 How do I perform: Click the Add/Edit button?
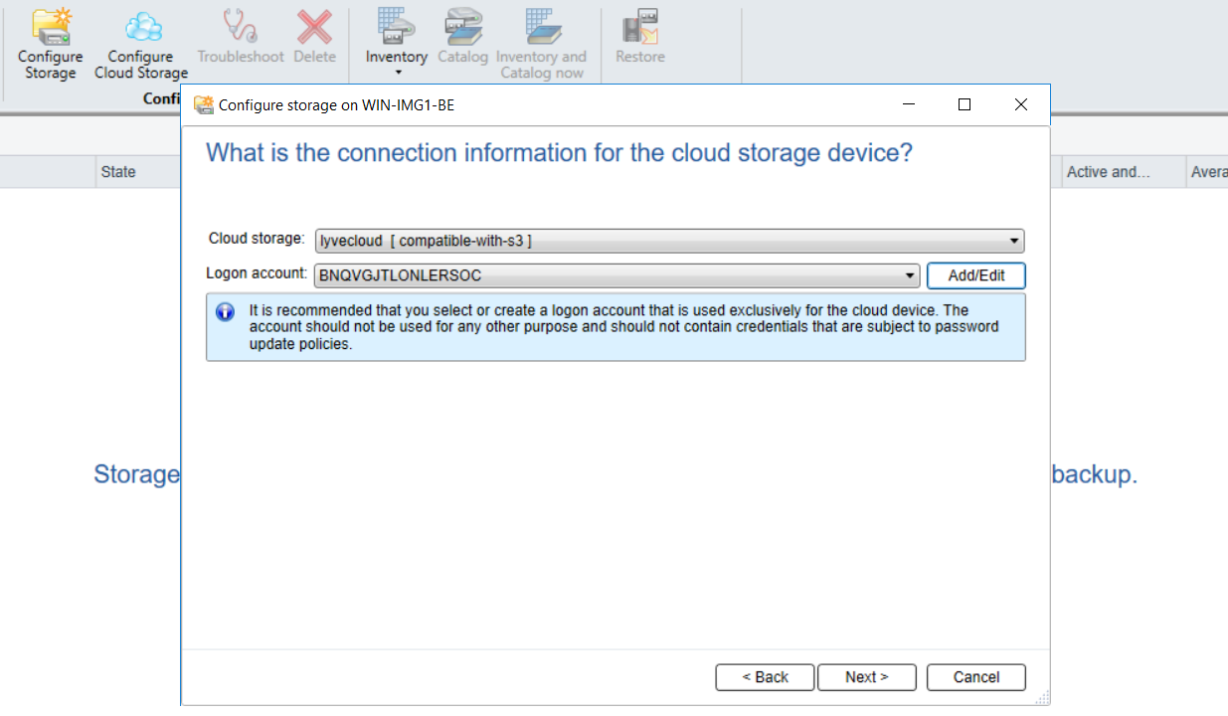tap(975, 275)
